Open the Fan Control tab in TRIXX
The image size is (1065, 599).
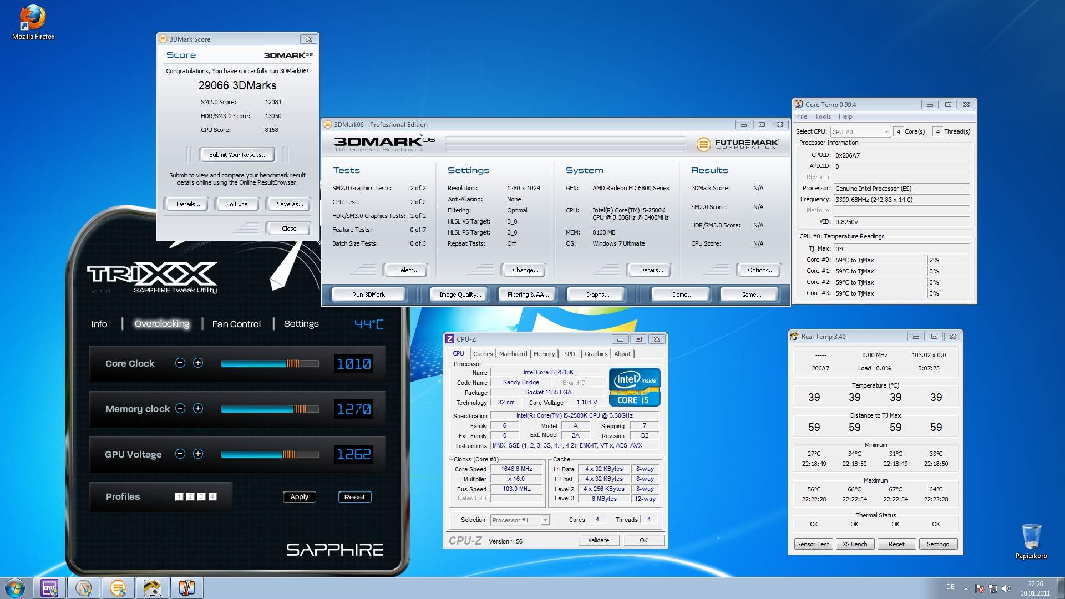(x=236, y=324)
